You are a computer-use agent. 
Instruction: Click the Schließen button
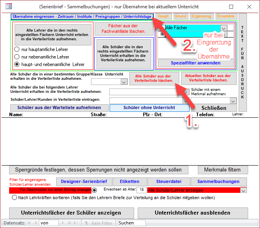[214, 108]
